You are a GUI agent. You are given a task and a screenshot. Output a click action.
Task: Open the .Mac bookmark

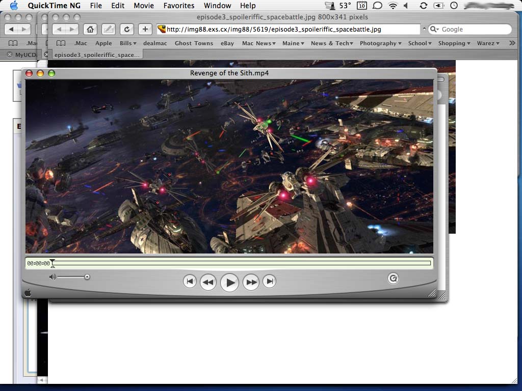point(81,43)
